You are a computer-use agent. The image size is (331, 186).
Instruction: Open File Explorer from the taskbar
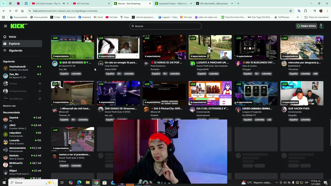(x=88, y=183)
